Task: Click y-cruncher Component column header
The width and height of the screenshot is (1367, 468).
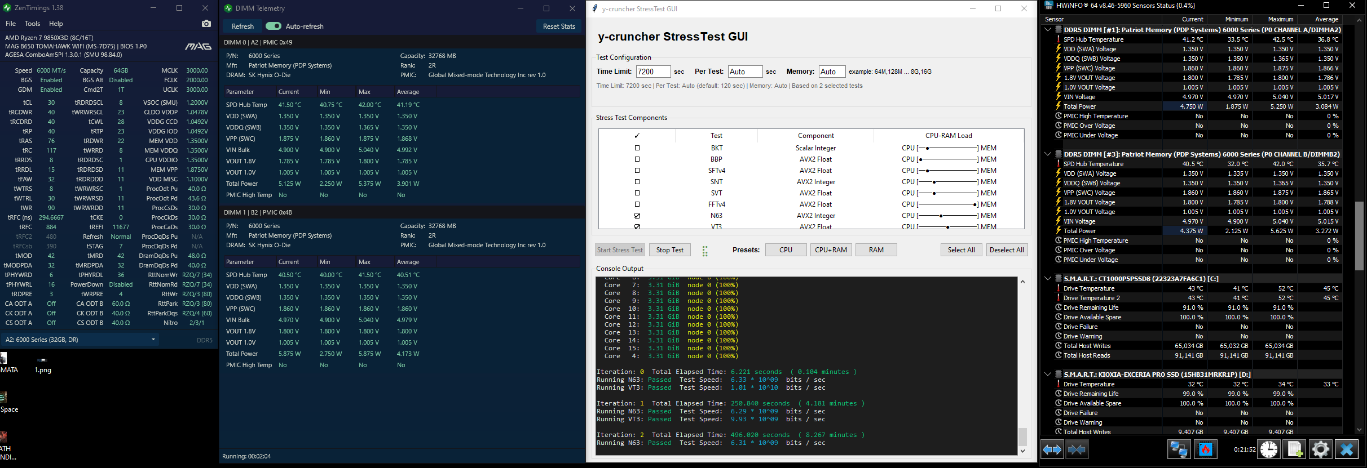Action: 815,136
